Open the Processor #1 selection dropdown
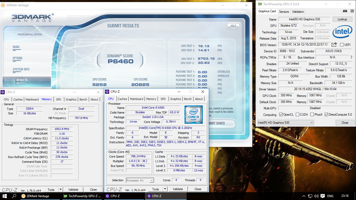356x200 pixels. click(140, 180)
